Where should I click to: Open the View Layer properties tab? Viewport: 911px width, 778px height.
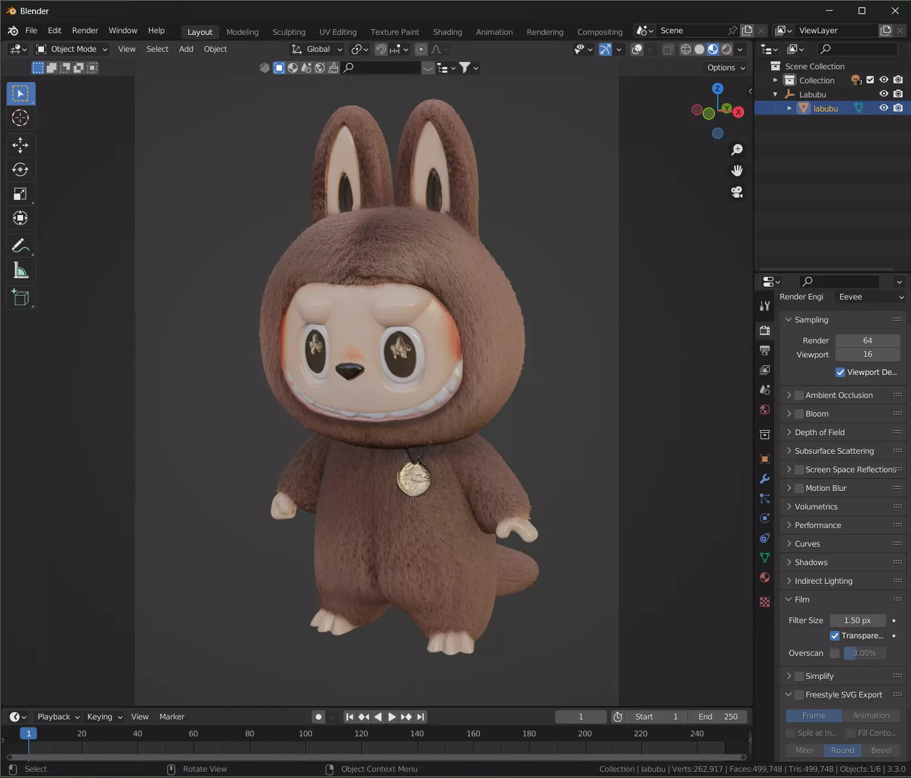click(x=765, y=370)
